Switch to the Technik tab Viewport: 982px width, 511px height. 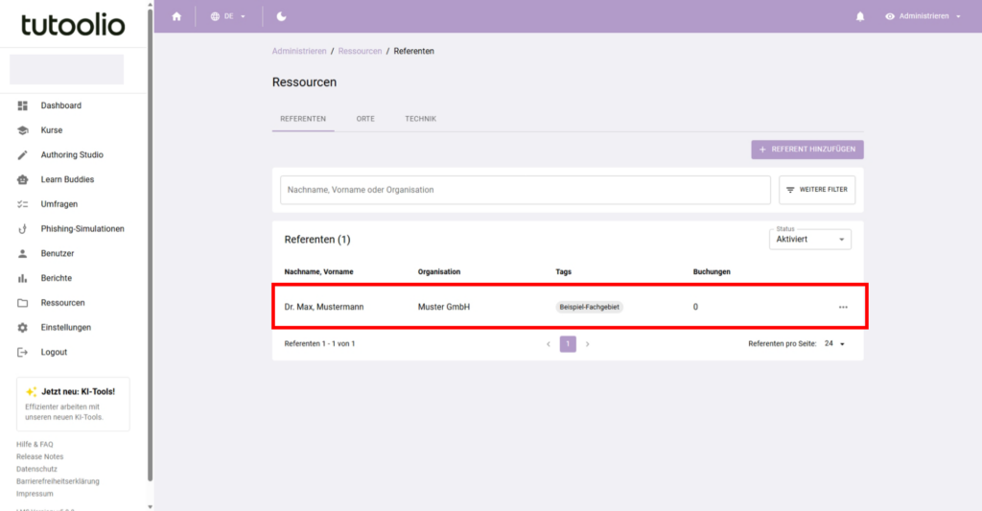coord(420,118)
